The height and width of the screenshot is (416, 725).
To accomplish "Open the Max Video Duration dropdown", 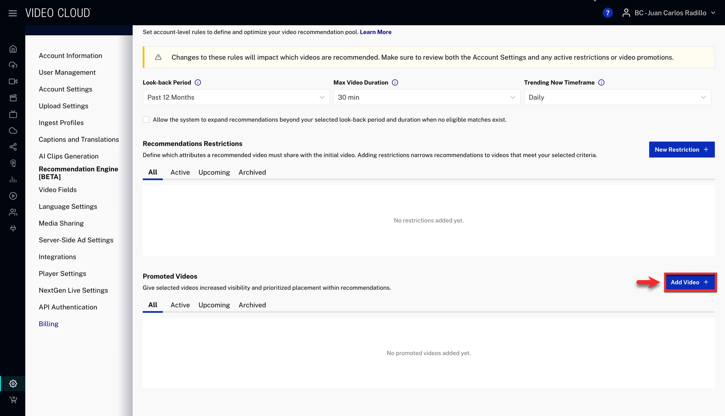I will tap(426, 97).
